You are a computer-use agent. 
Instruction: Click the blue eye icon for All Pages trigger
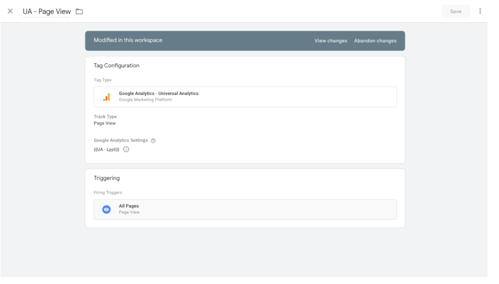[106, 209]
